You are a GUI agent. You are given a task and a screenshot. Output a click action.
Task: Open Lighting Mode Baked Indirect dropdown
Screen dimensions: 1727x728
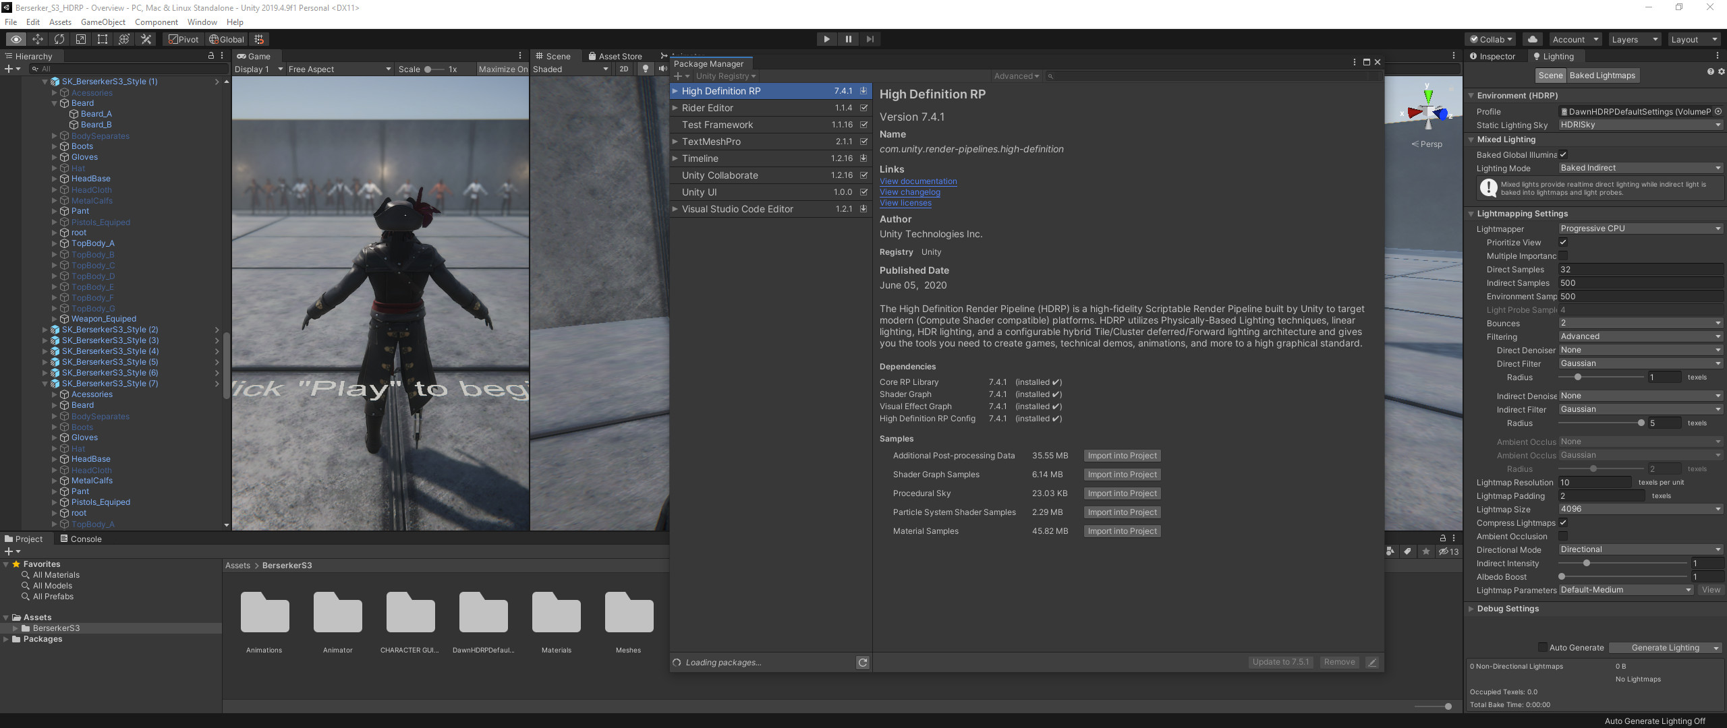pyautogui.click(x=1641, y=168)
